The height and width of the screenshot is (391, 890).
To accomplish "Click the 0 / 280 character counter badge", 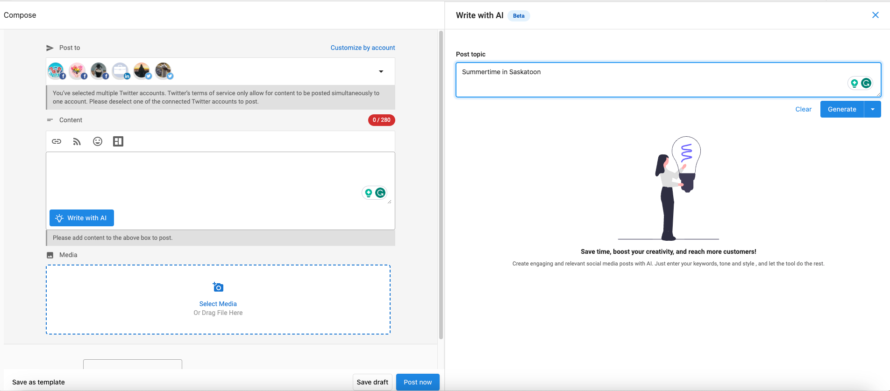I will (382, 120).
